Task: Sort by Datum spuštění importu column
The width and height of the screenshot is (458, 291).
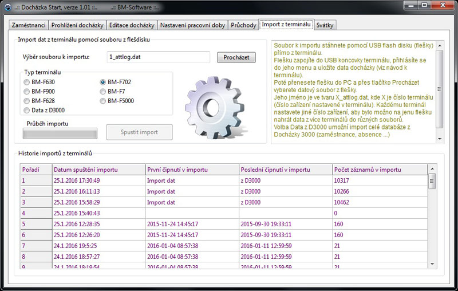Action: (98, 170)
